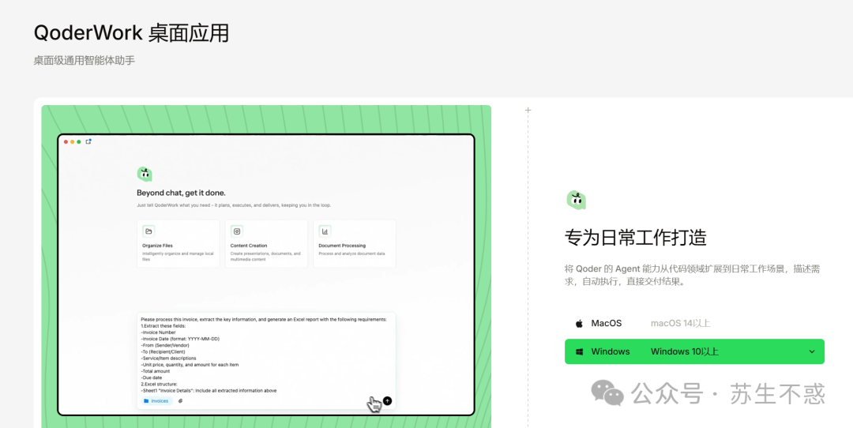The height and width of the screenshot is (428, 853).
Task: Click the yellow minimize dot in preview window
Action: click(x=73, y=142)
